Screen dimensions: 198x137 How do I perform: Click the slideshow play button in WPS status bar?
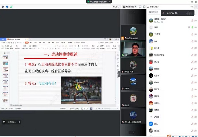coord(91,109)
